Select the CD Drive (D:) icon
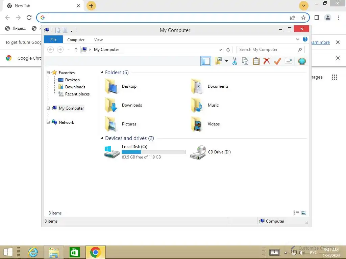This screenshot has width=346, height=259. [198, 152]
